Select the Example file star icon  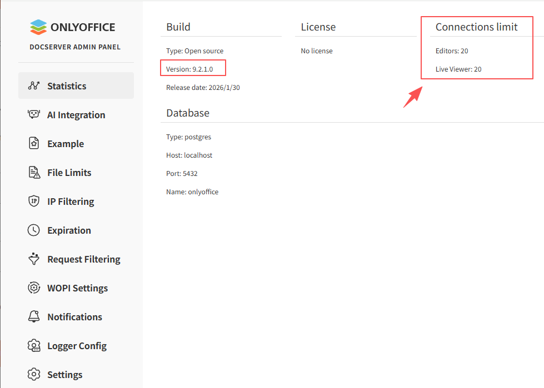pyautogui.click(x=34, y=144)
